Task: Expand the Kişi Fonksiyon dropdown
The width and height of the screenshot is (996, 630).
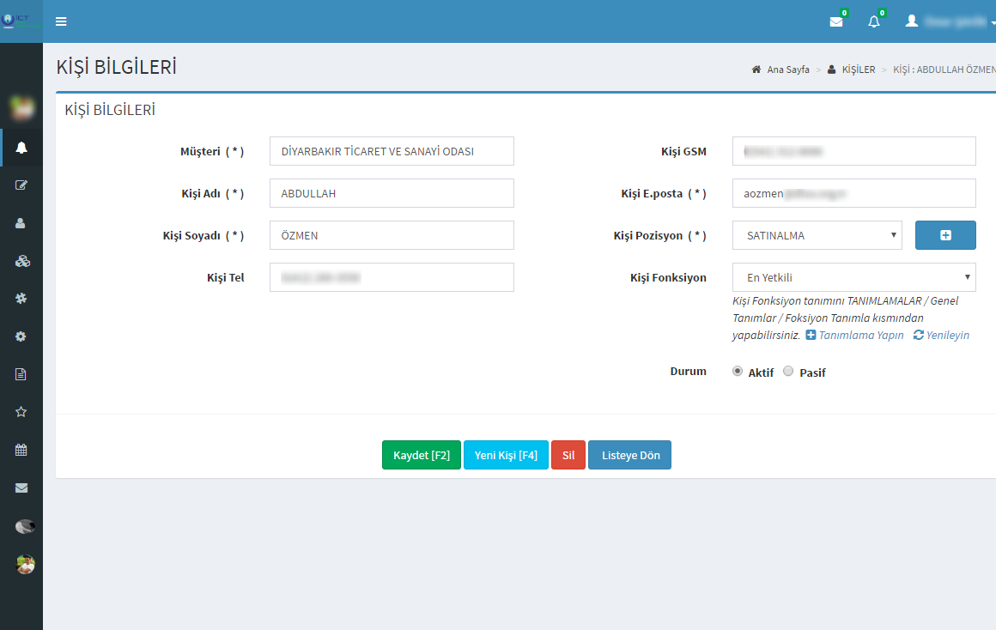Action: point(853,277)
